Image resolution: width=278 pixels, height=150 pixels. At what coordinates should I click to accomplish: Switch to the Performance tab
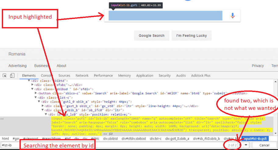(103, 76)
